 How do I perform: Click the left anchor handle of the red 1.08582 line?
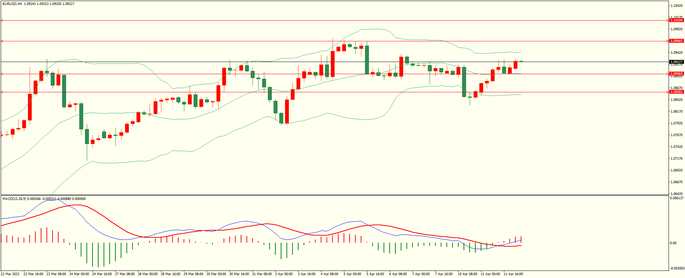click(2, 92)
